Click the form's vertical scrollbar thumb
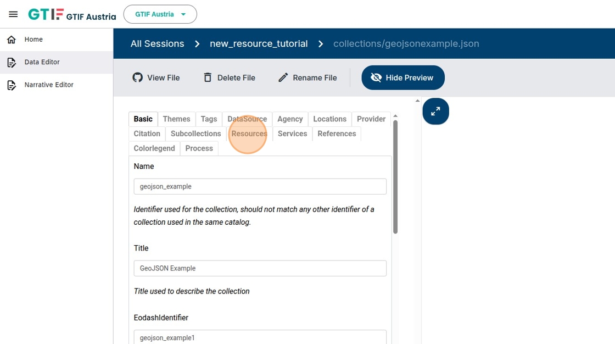Image resolution: width=615 pixels, height=344 pixels. [395, 177]
